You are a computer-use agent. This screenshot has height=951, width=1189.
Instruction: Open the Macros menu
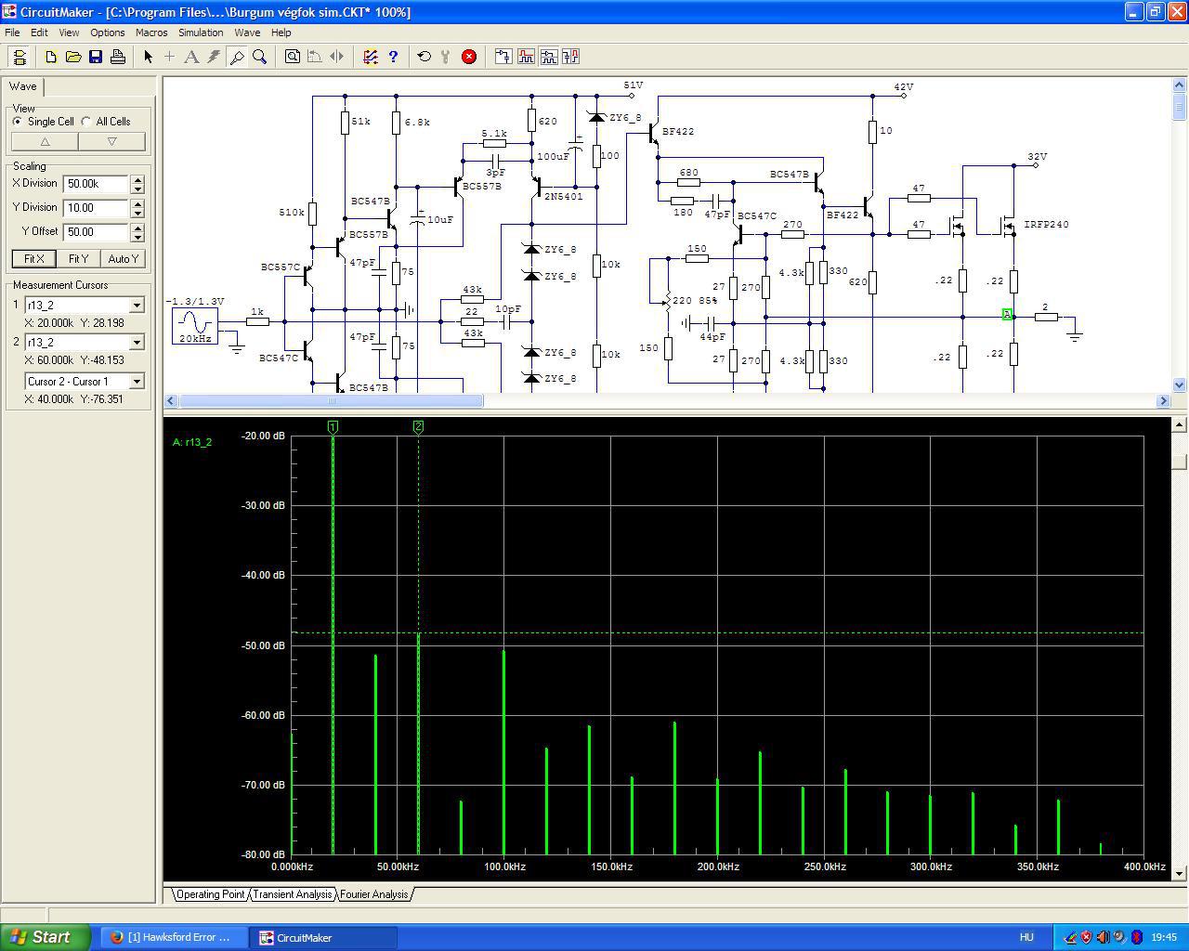pos(151,33)
